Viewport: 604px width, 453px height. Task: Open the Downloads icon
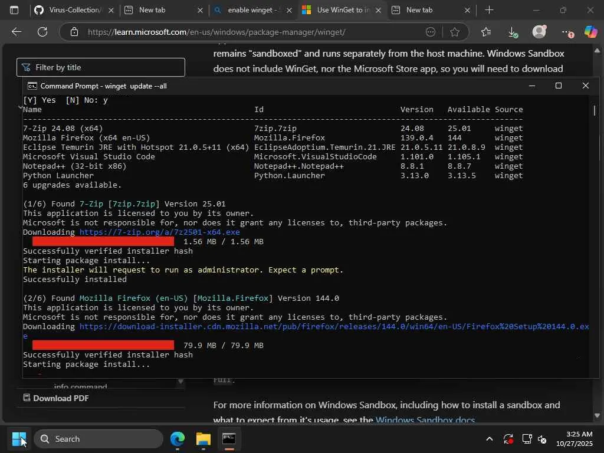(x=513, y=32)
